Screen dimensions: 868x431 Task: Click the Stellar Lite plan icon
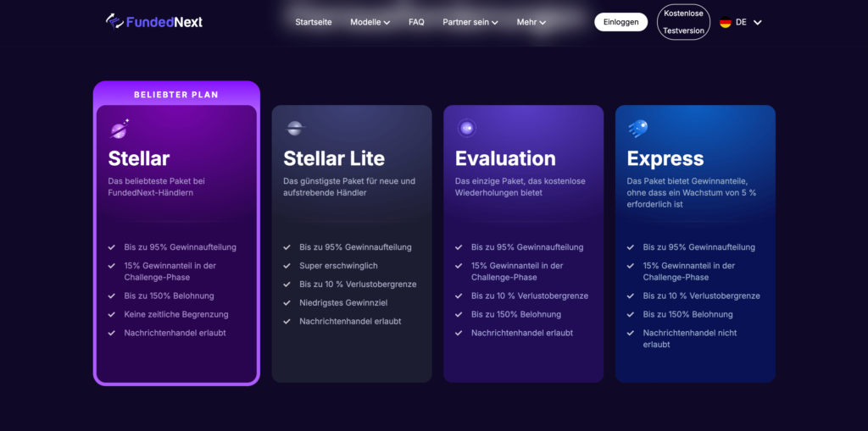pyautogui.click(x=294, y=129)
